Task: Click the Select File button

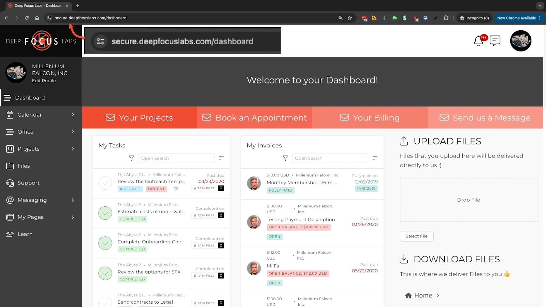Action: pos(416,236)
